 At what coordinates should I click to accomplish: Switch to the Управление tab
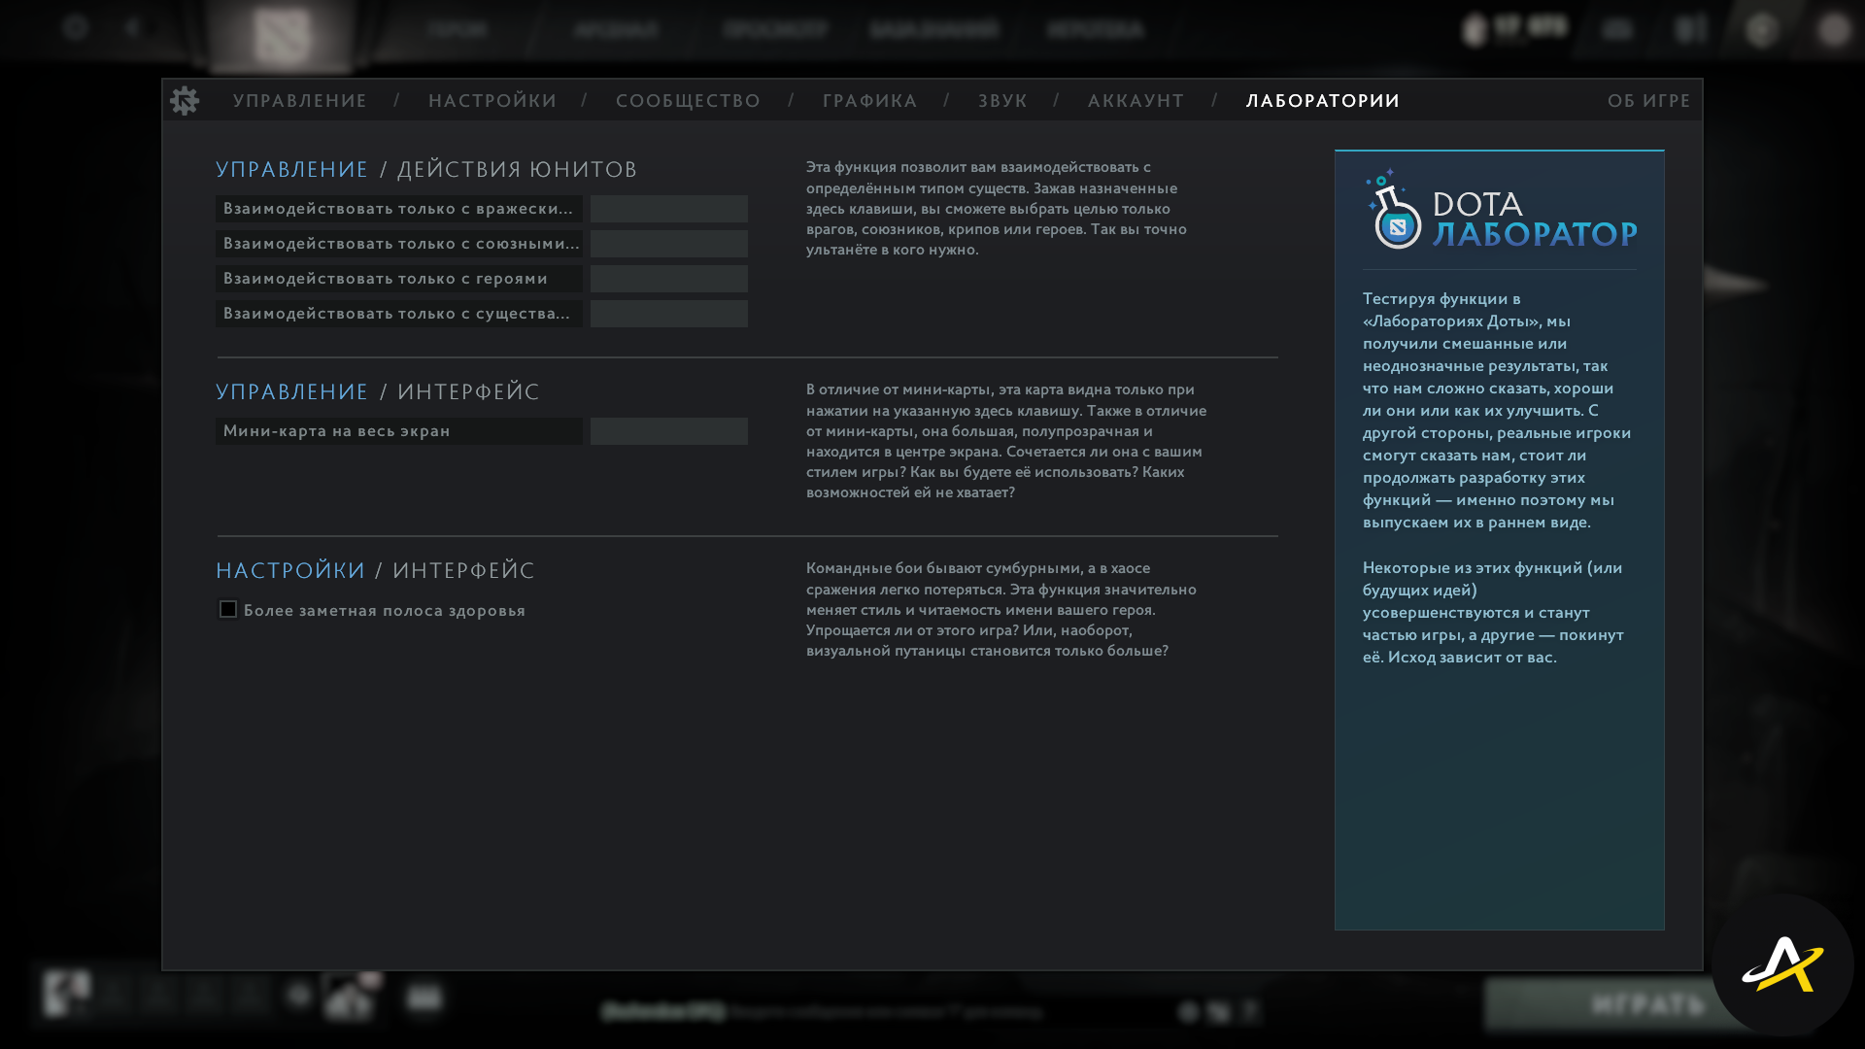[300, 101]
